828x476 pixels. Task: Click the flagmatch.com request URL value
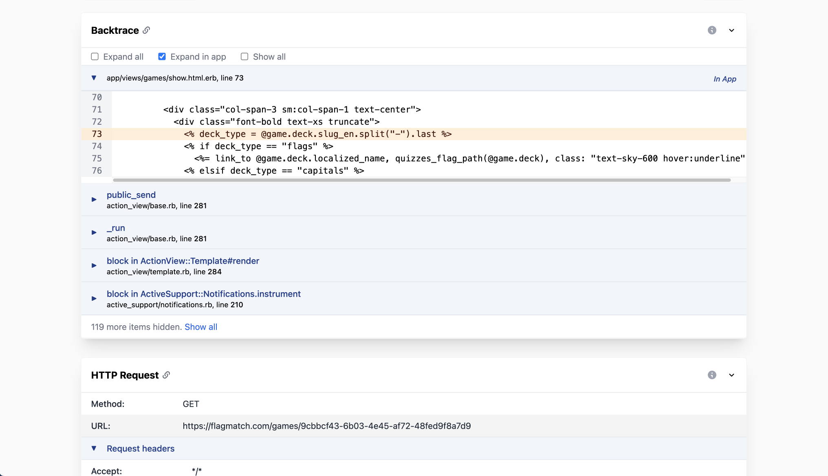327,426
